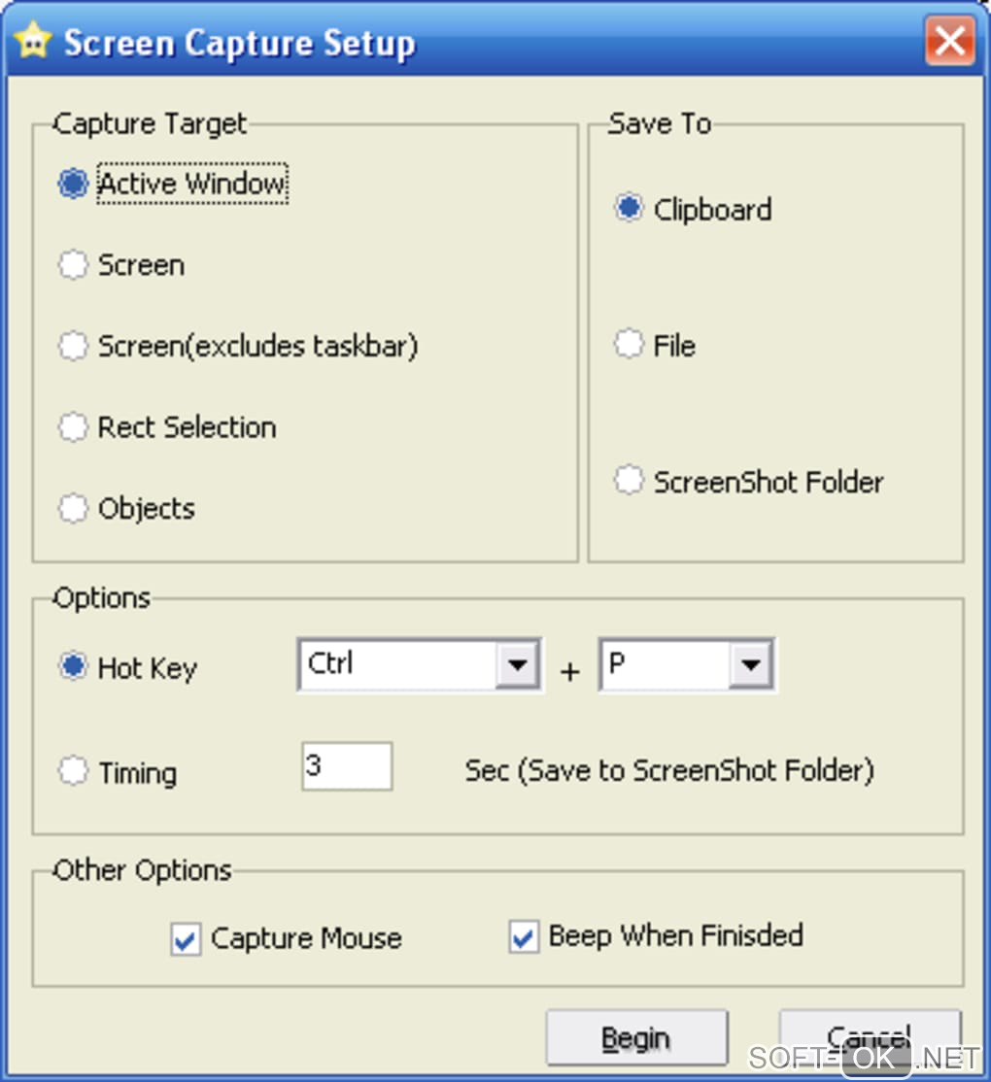991x1082 pixels.
Task: Expand the P key dropdown
Action: click(750, 665)
